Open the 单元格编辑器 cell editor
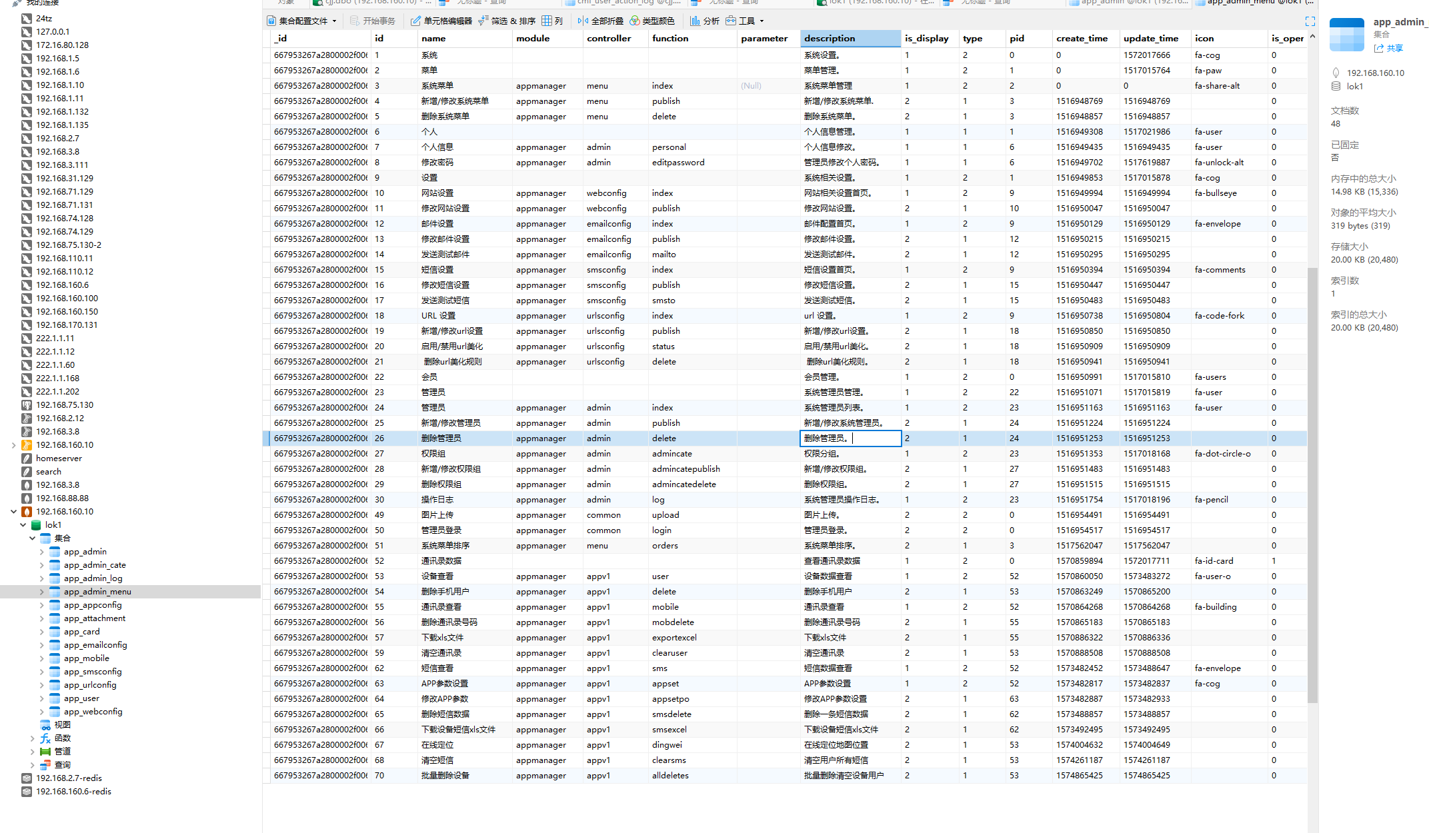 coord(441,21)
